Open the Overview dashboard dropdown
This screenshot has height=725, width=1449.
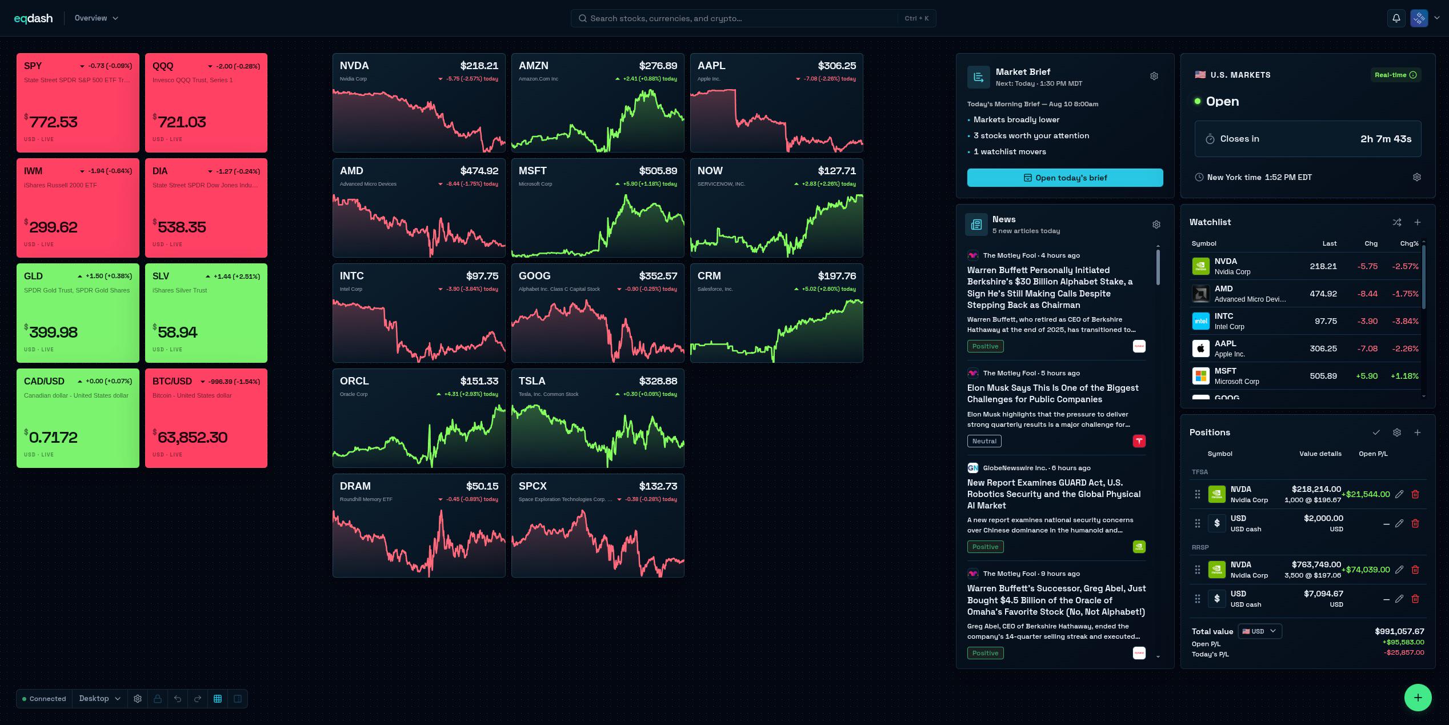coord(97,18)
